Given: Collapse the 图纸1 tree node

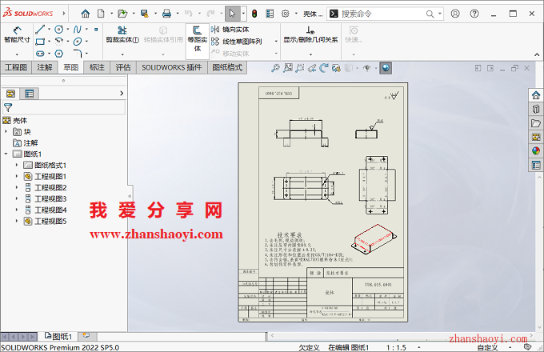Looking at the screenshot, I should click(6, 154).
